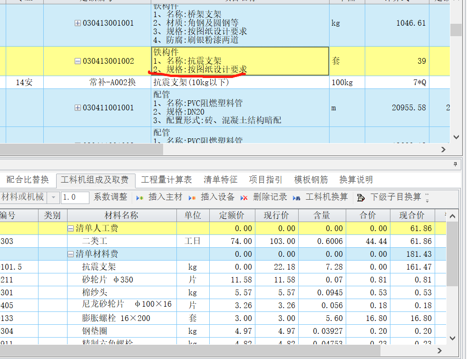Screen dimensions: 467x359
Task: Click the upper table horizontal scrollbar right arrow
Action: 443,149
